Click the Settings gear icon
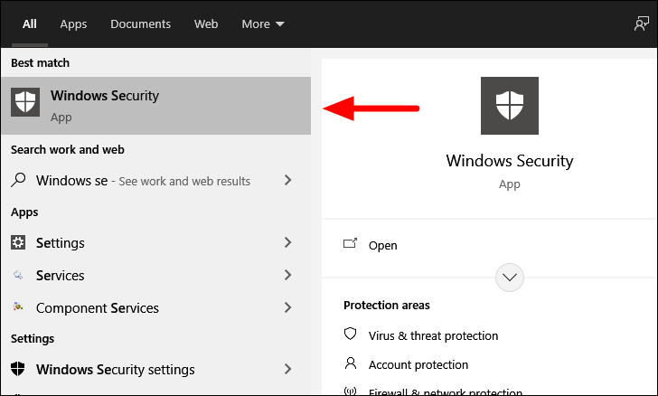Viewport: 658px width, 396px height. (x=18, y=242)
